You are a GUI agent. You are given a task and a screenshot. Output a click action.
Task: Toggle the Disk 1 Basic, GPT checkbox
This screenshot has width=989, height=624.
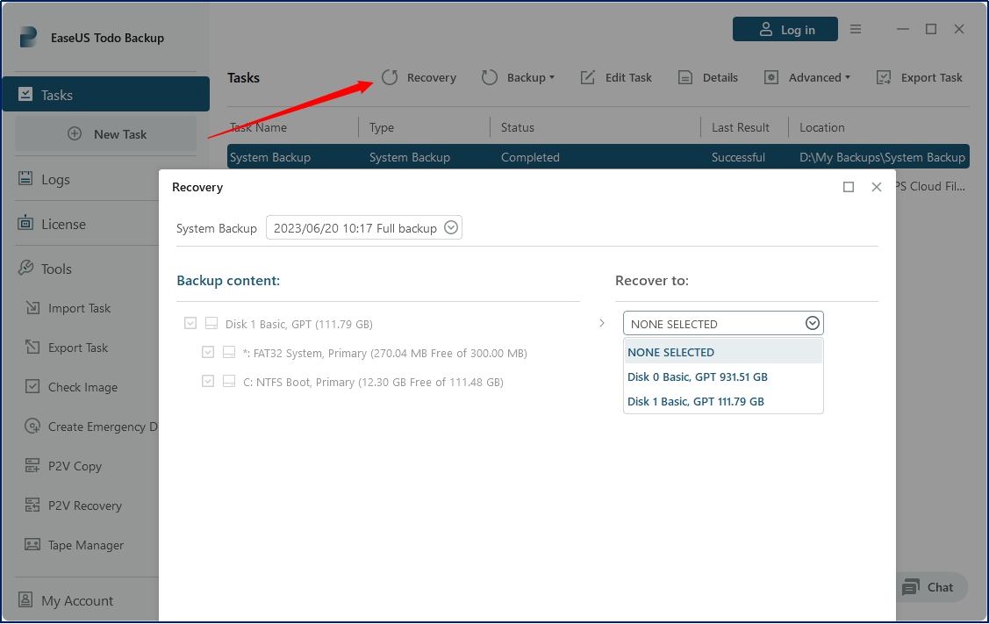[190, 323]
